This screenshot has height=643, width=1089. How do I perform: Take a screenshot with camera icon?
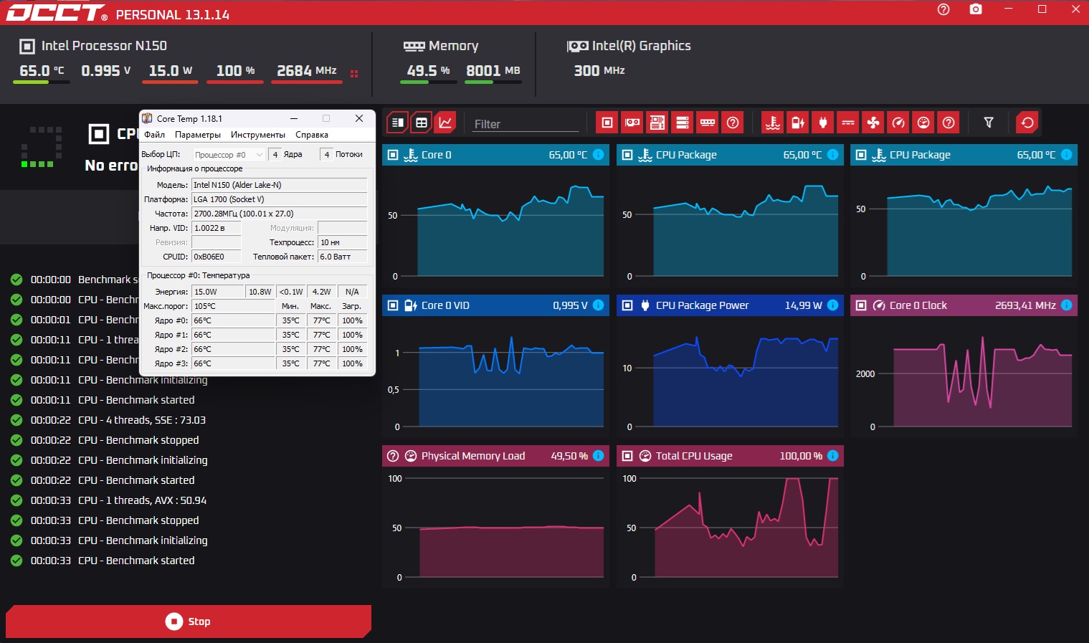click(x=976, y=9)
